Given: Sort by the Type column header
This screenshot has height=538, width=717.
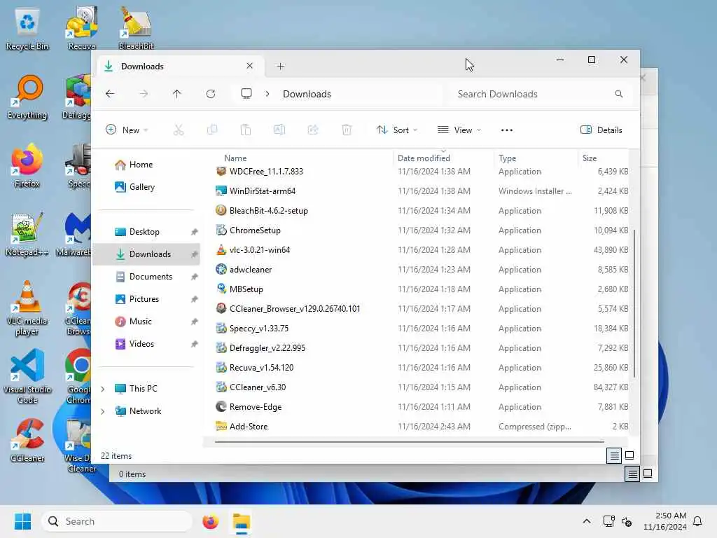Looking at the screenshot, I should [x=507, y=158].
